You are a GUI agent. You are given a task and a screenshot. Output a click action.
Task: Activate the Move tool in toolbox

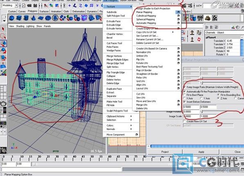pos(3,44)
